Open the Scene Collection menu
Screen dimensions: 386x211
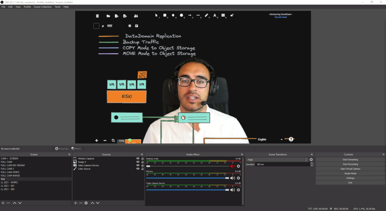click(x=43, y=7)
